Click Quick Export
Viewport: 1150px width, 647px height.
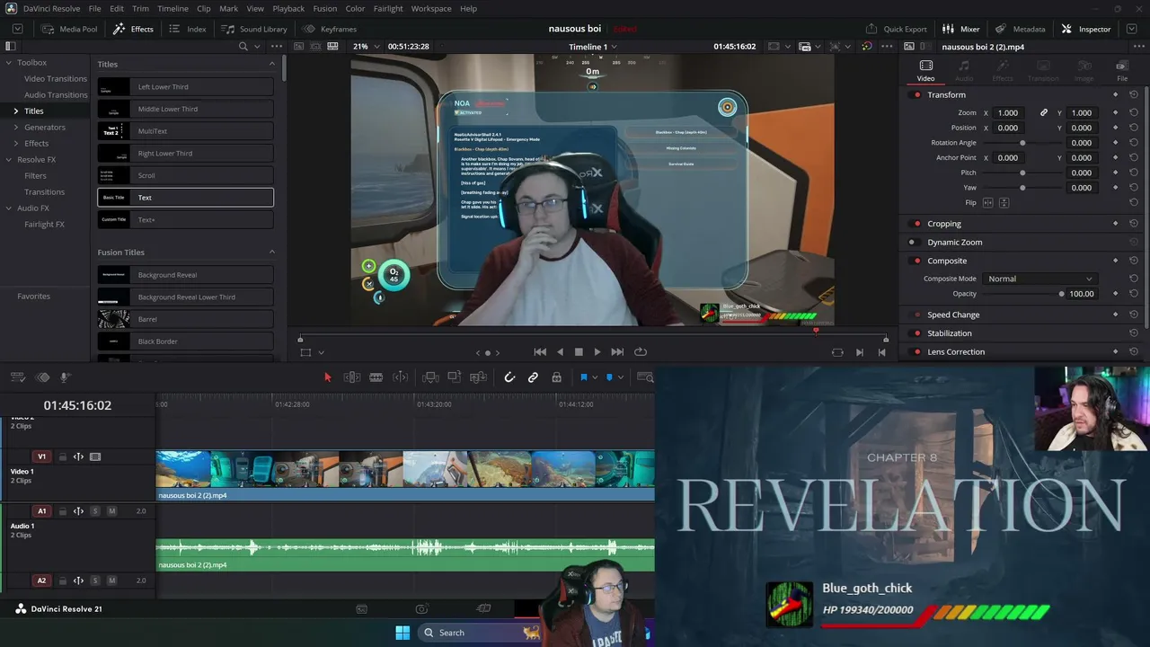[x=896, y=29]
